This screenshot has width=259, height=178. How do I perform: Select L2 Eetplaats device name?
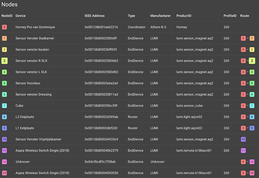point(25,117)
